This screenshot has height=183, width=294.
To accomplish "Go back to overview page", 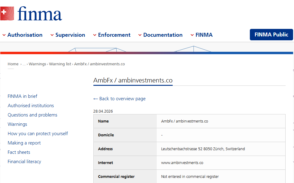I will (120, 99).
